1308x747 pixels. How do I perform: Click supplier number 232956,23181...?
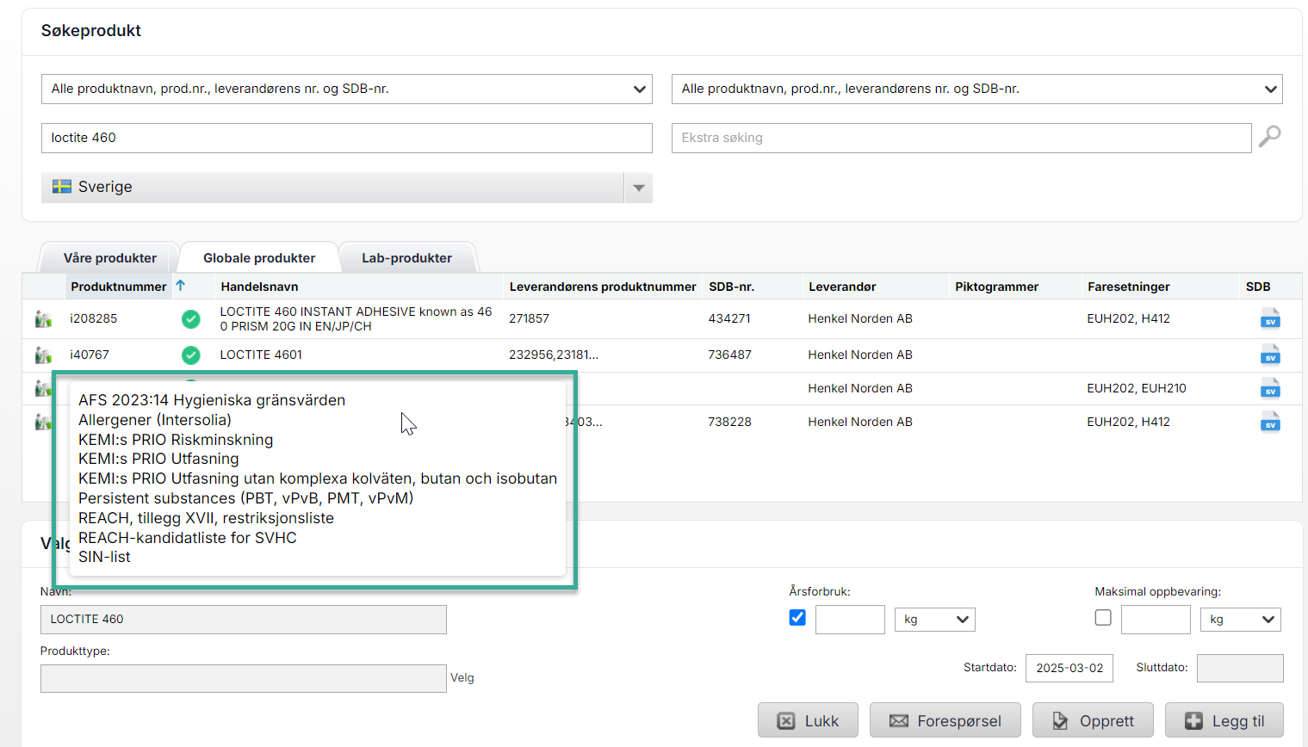pyautogui.click(x=554, y=355)
